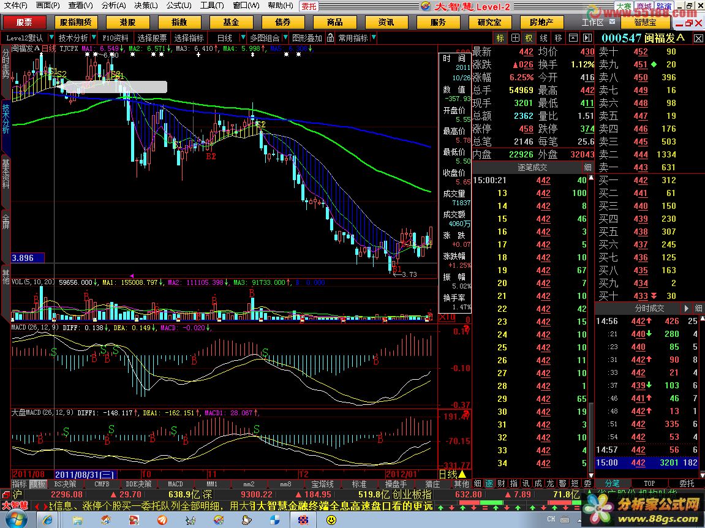Expand 分时成交 panel with the arrow
Screen dimensions: 705x528
(686, 308)
